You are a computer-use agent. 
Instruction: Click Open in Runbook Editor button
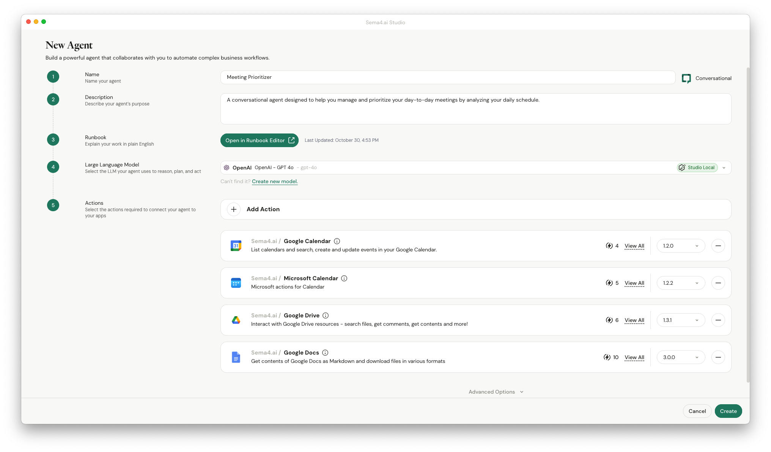tap(259, 140)
